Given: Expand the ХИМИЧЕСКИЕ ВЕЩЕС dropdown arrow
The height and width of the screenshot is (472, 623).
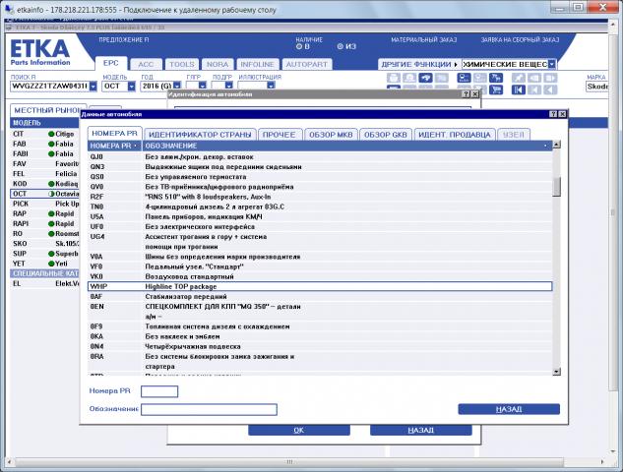Looking at the screenshot, I should [552, 64].
